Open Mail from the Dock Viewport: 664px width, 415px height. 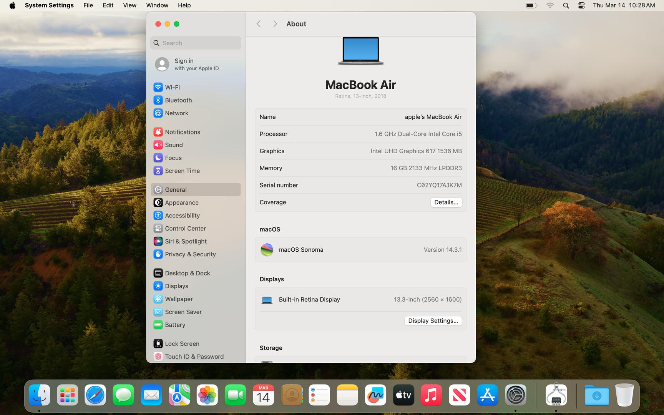click(x=151, y=395)
